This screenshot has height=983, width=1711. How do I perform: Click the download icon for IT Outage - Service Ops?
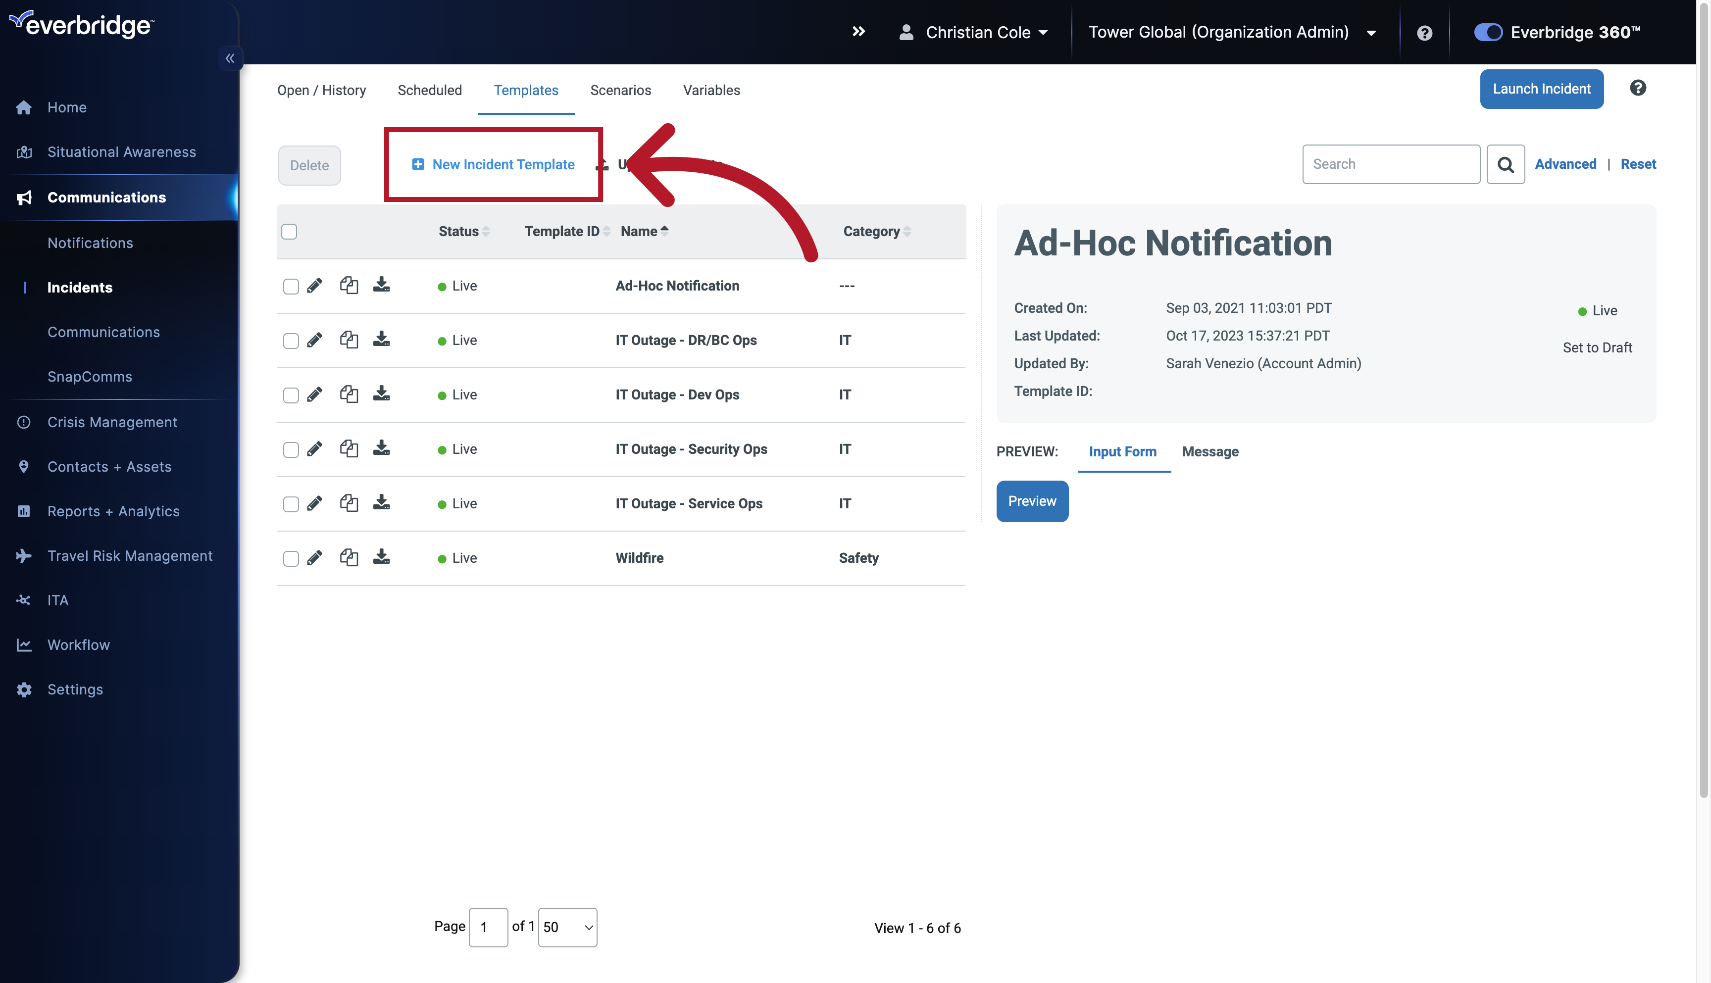click(381, 503)
